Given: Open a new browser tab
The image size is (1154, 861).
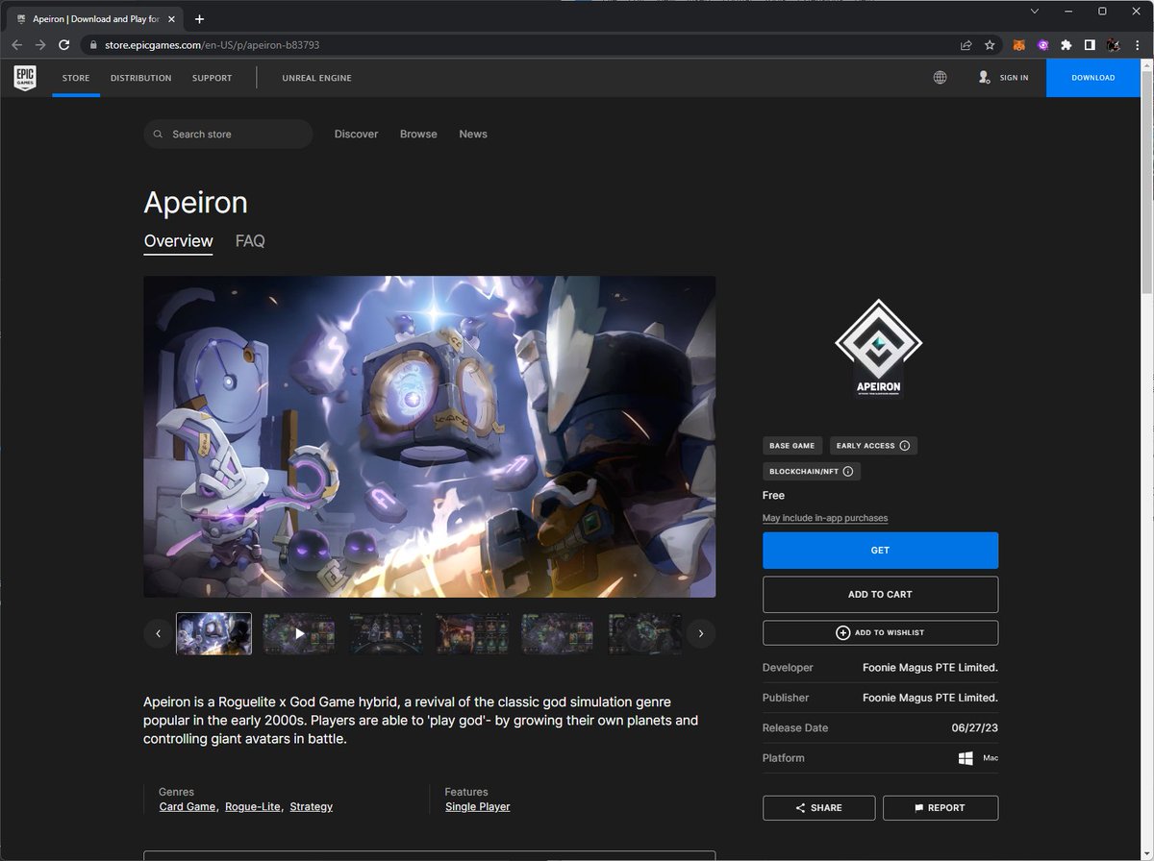Looking at the screenshot, I should click(x=199, y=18).
